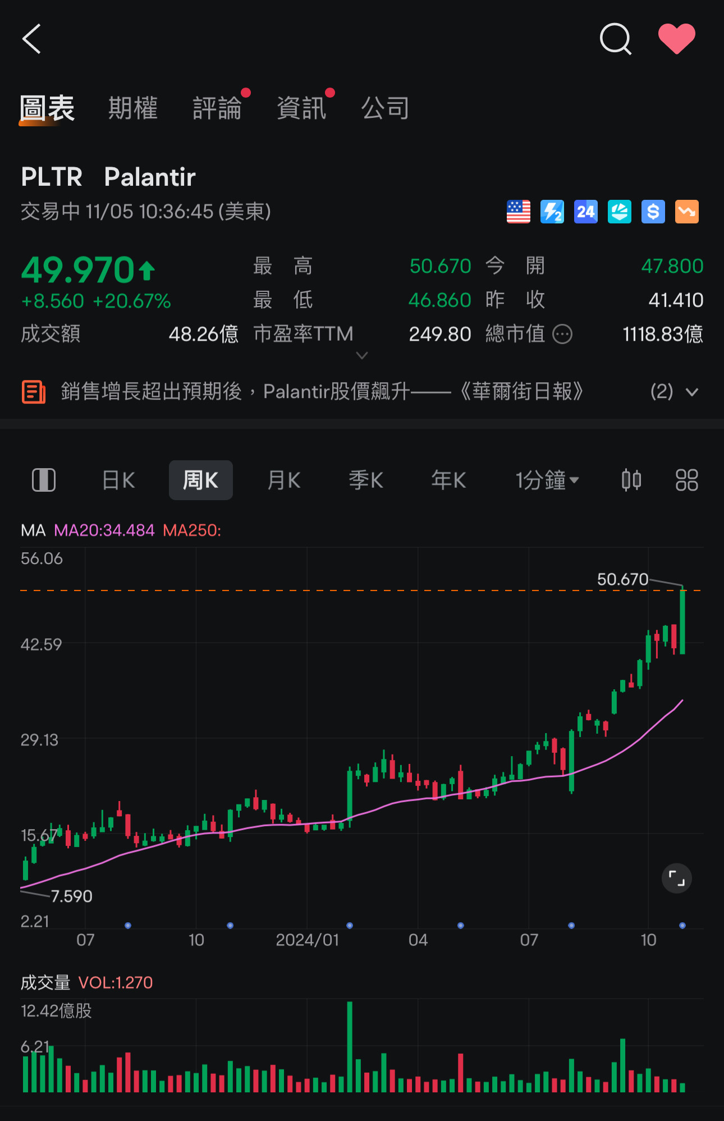Tap the current price 49.970

point(78,271)
